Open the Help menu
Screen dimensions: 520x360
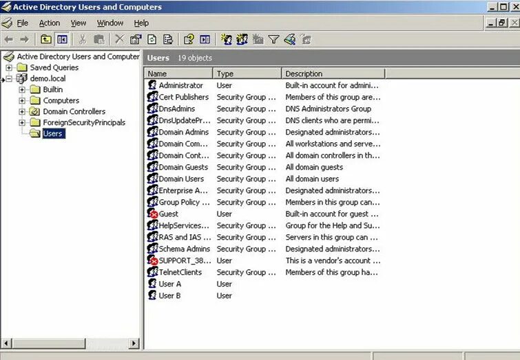(141, 23)
